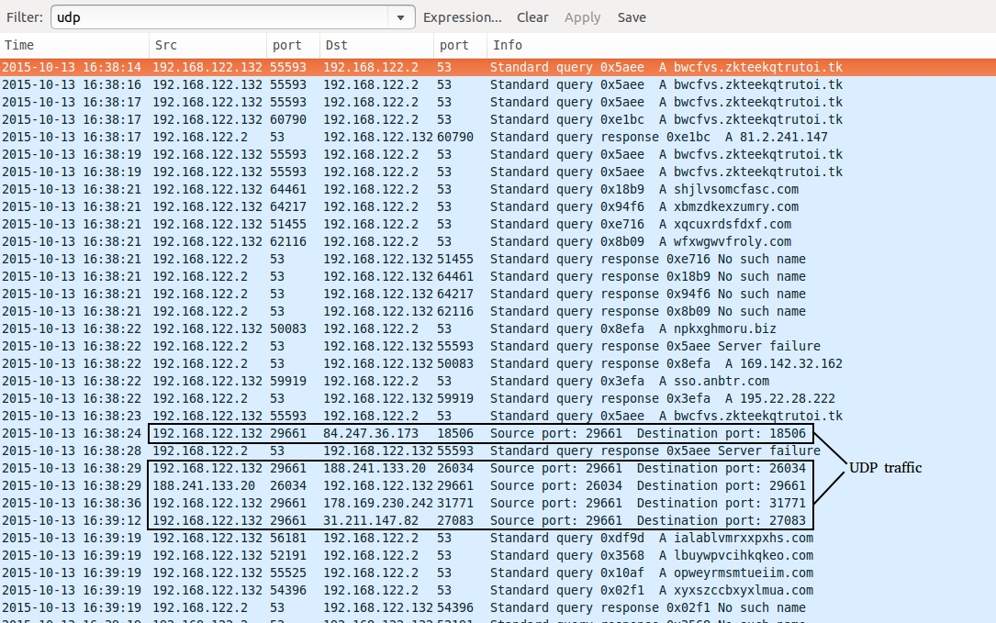Sort packets by Time column header

click(73, 45)
